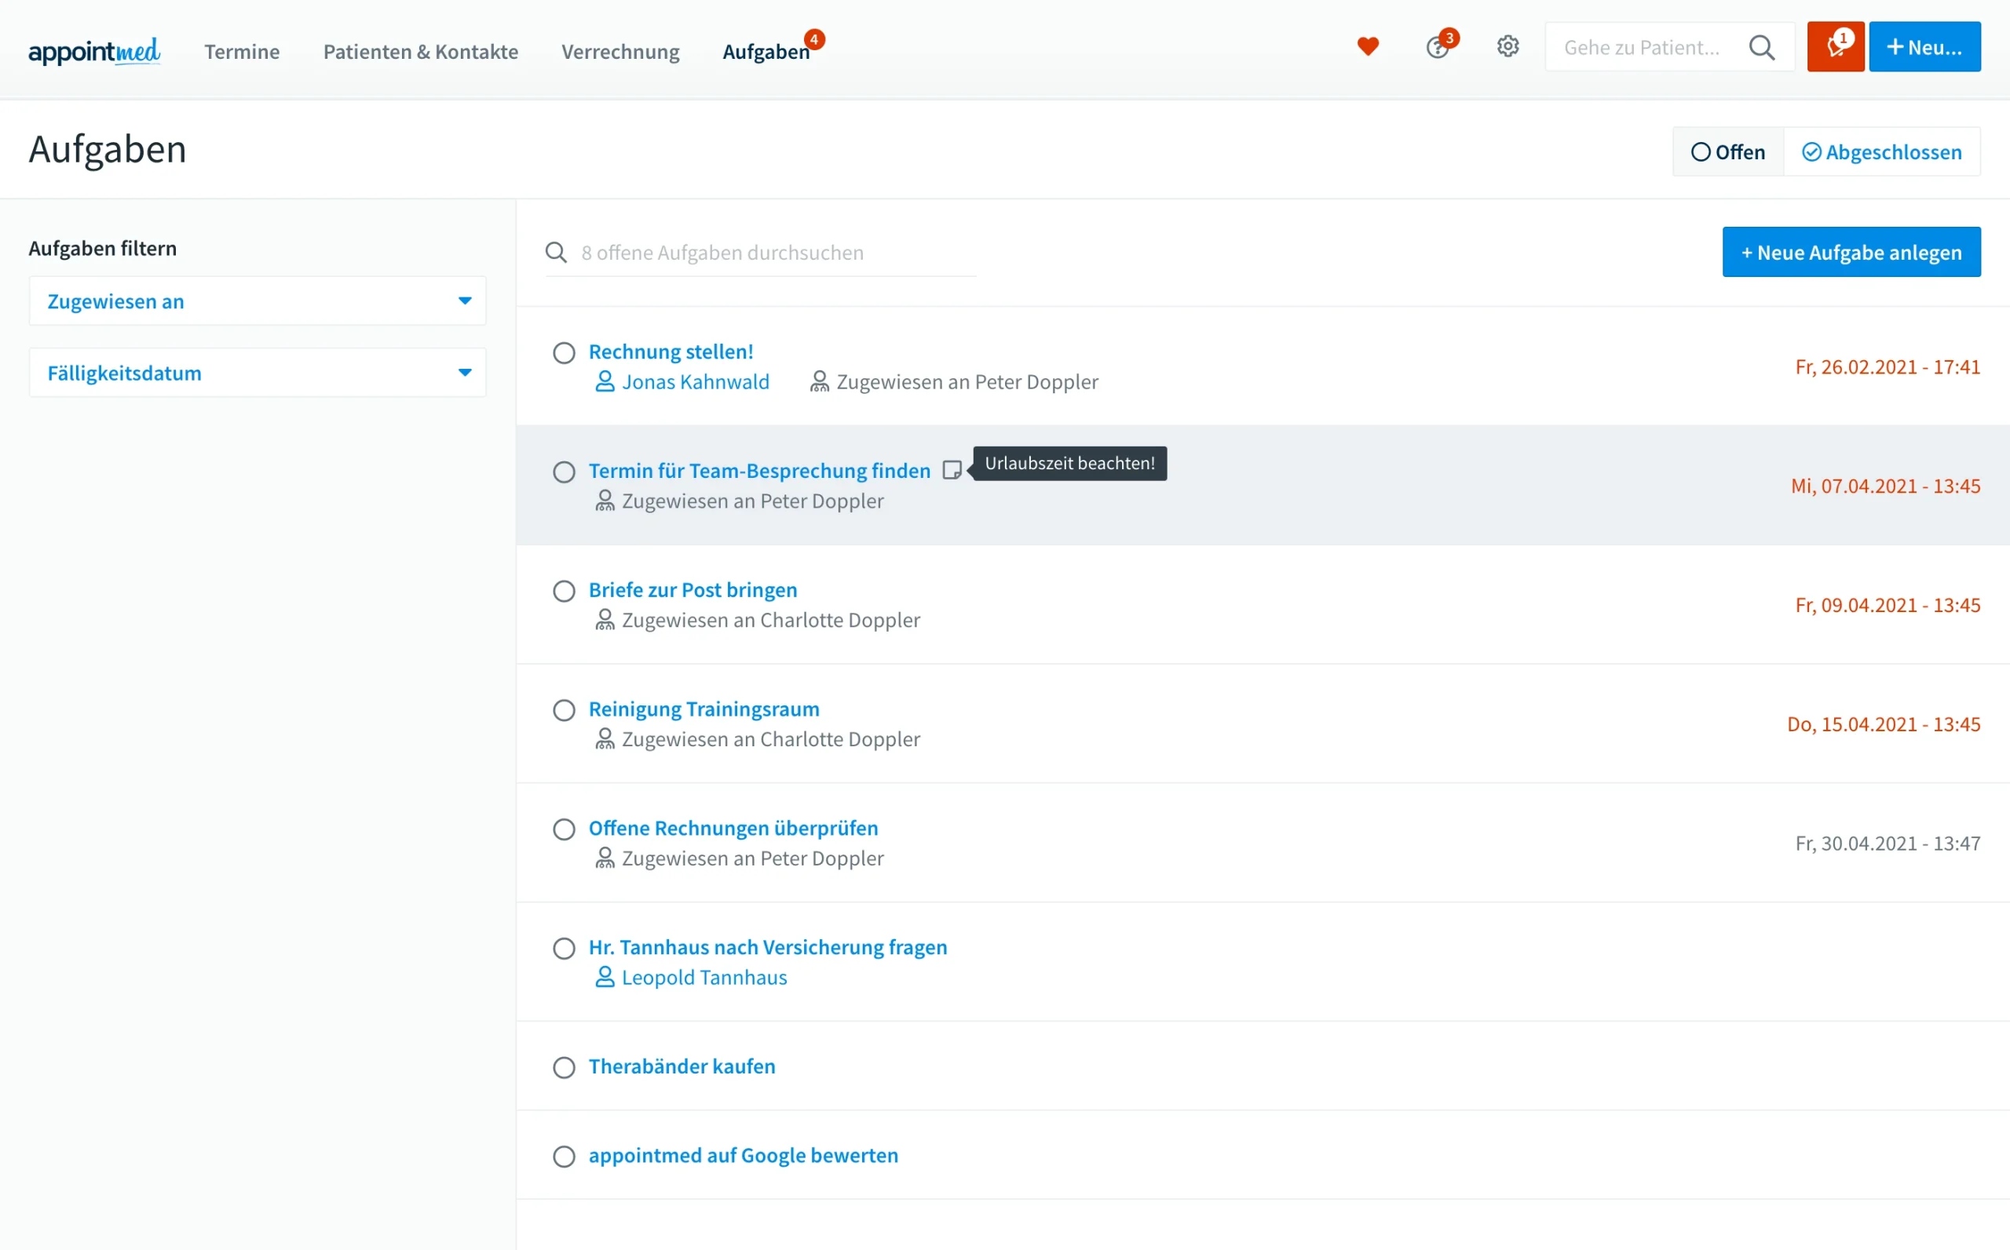The image size is (2010, 1250).
Task: Open 'Reinigung Trainingsraum' task title
Action: (x=703, y=709)
